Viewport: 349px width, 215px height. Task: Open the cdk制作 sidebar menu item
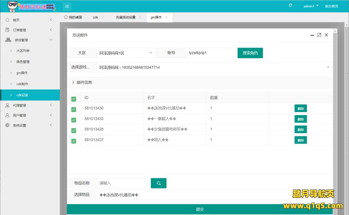[22, 84]
